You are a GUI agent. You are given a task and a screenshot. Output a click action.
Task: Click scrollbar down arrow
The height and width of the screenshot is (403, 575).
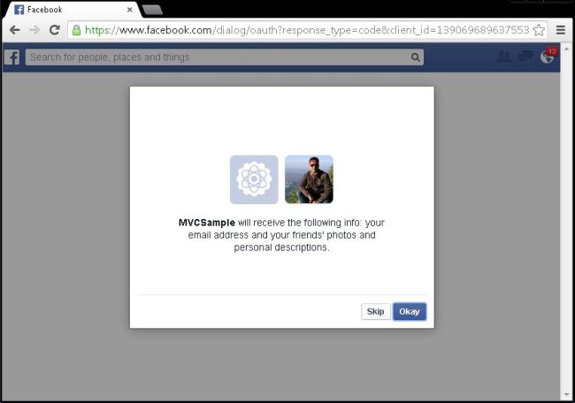click(x=567, y=395)
